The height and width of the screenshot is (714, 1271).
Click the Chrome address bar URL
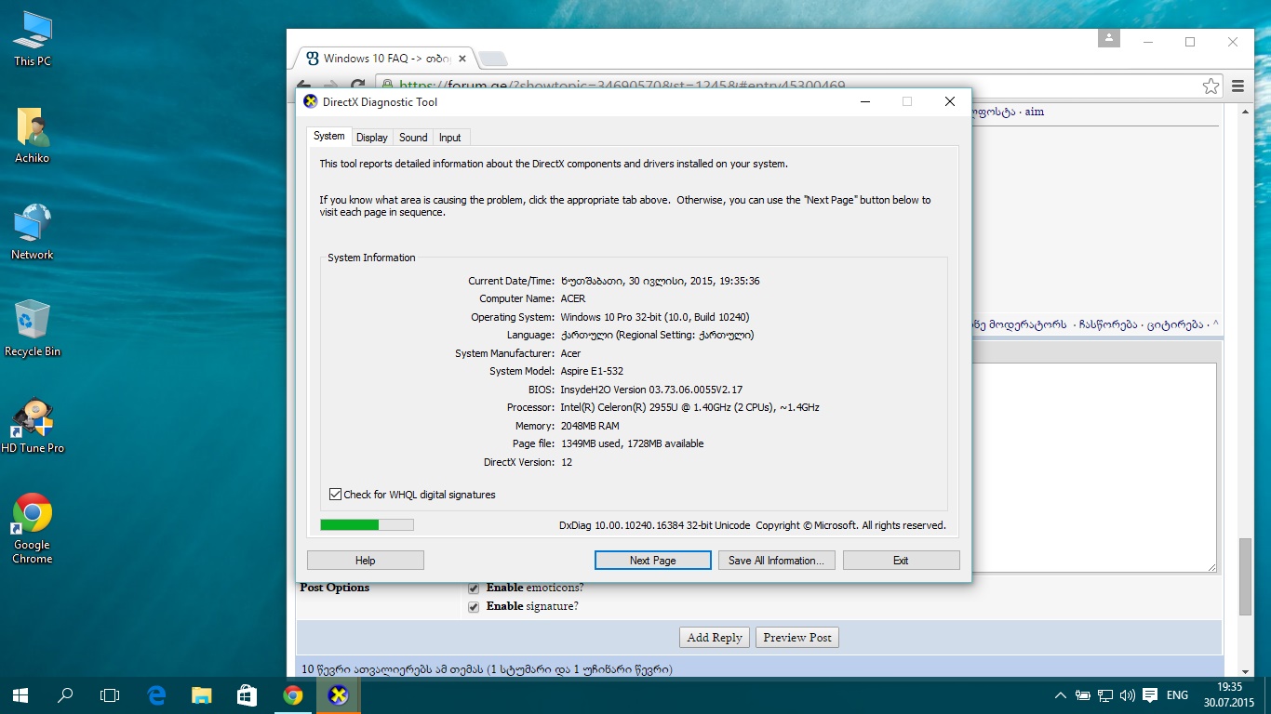[x=622, y=86]
